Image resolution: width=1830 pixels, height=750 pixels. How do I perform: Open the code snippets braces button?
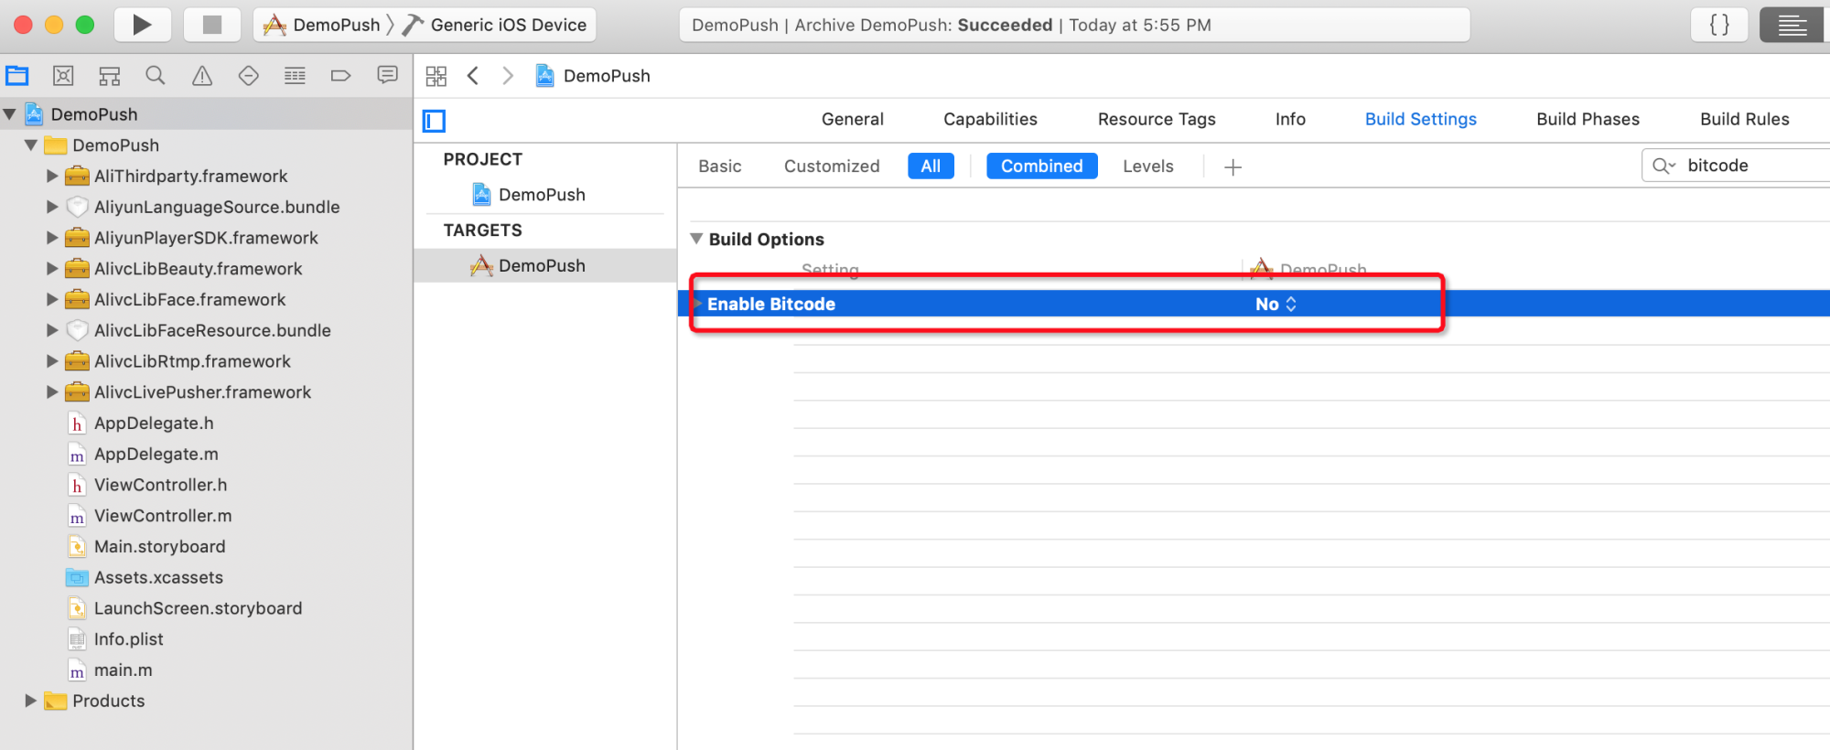(1720, 25)
